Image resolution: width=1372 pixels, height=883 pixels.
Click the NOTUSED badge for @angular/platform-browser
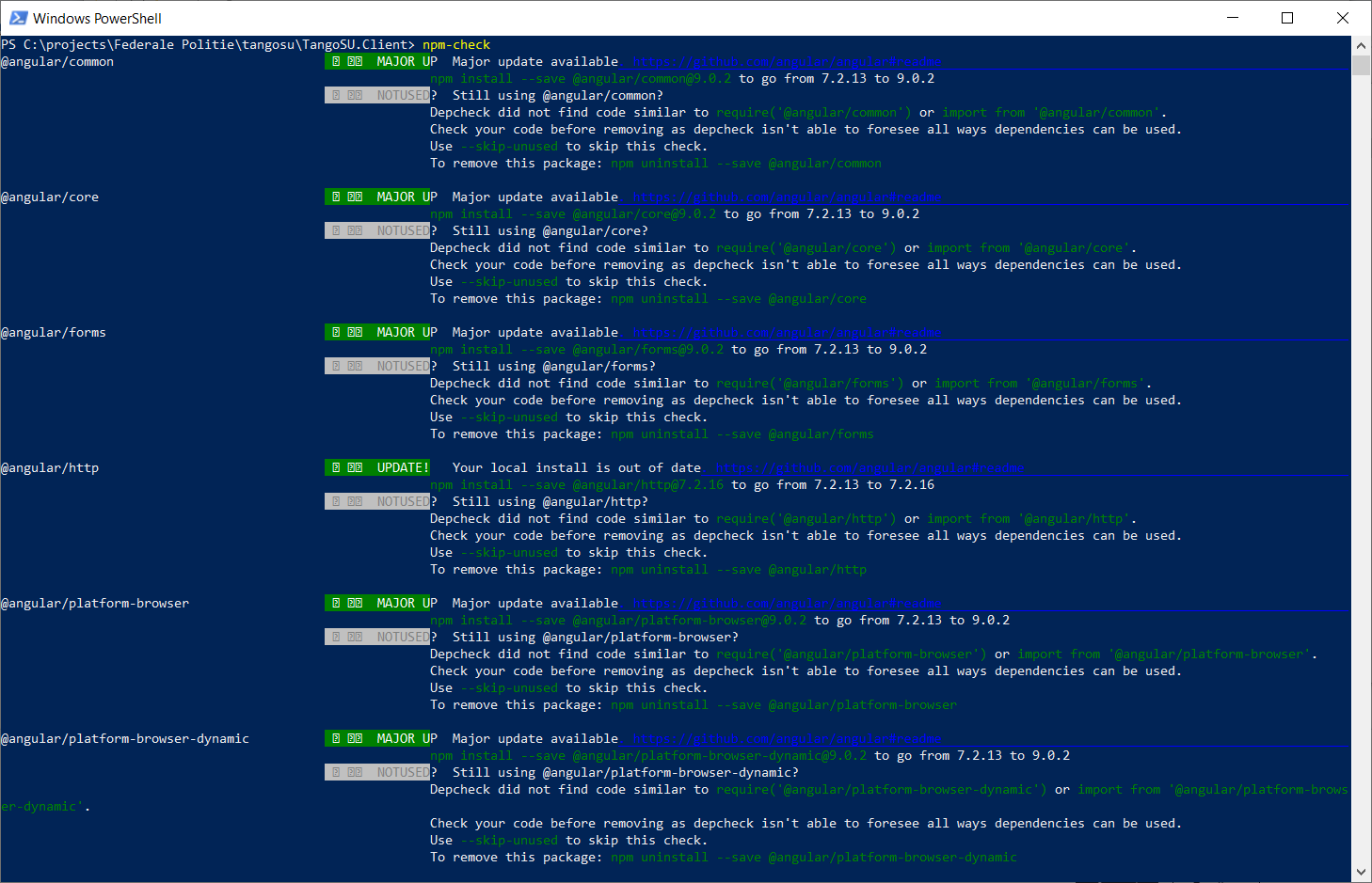pos(377,637)
